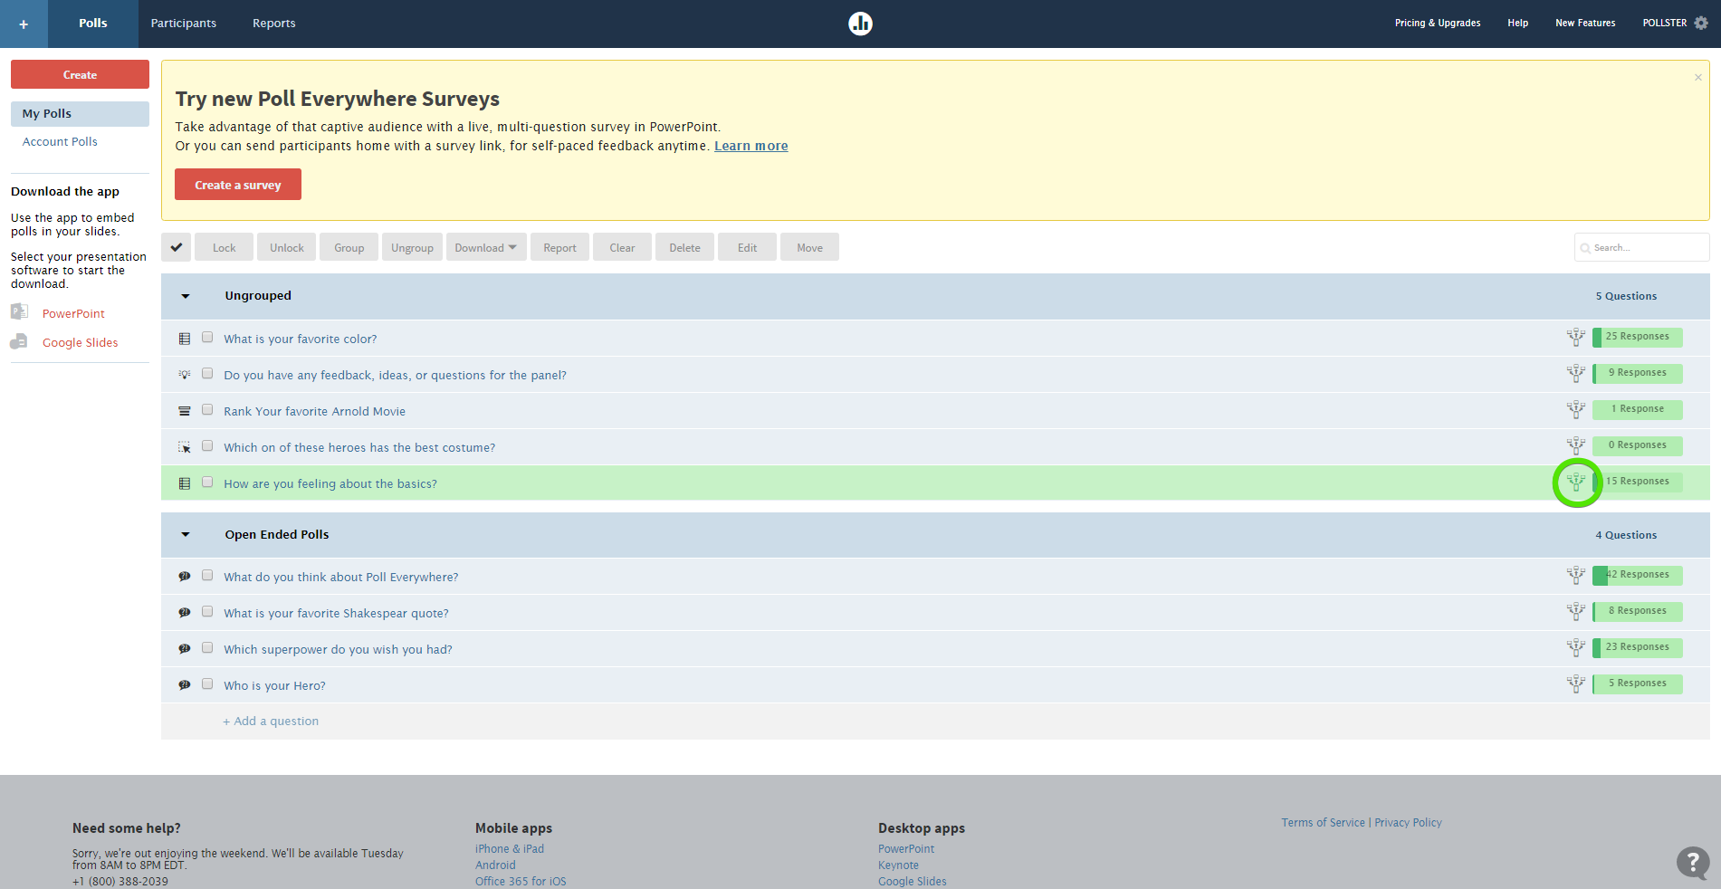Click speech bubble icon for Who is your Hero
Image resolution: width=1721 pixels, height=889 pixels.
pyautogui.click(x=185, y=685)
